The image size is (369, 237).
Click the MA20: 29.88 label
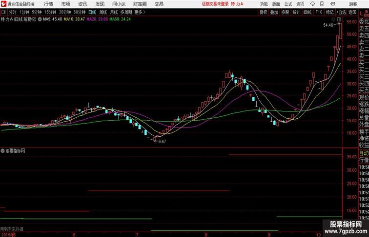pos(97,19)
